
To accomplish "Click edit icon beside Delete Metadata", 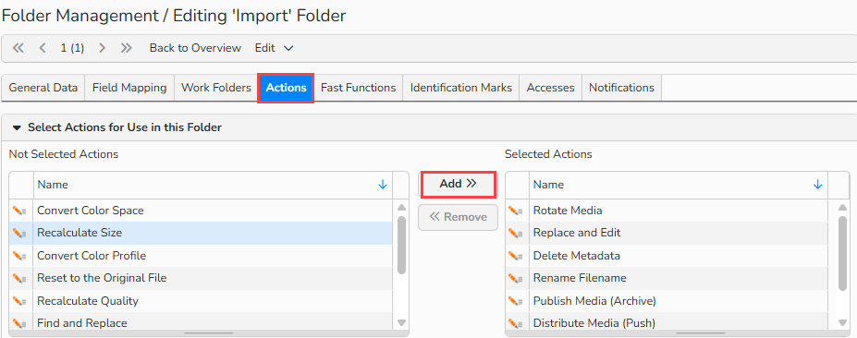I will pyautogui.click(x=516, y=256).
